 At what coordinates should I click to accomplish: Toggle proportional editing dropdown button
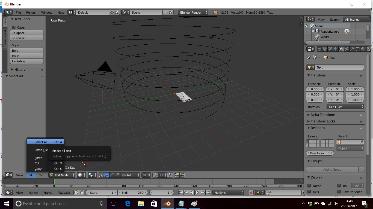tap(146, 175)
